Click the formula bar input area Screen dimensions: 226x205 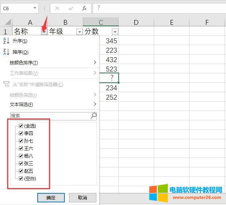click(159, 8)
